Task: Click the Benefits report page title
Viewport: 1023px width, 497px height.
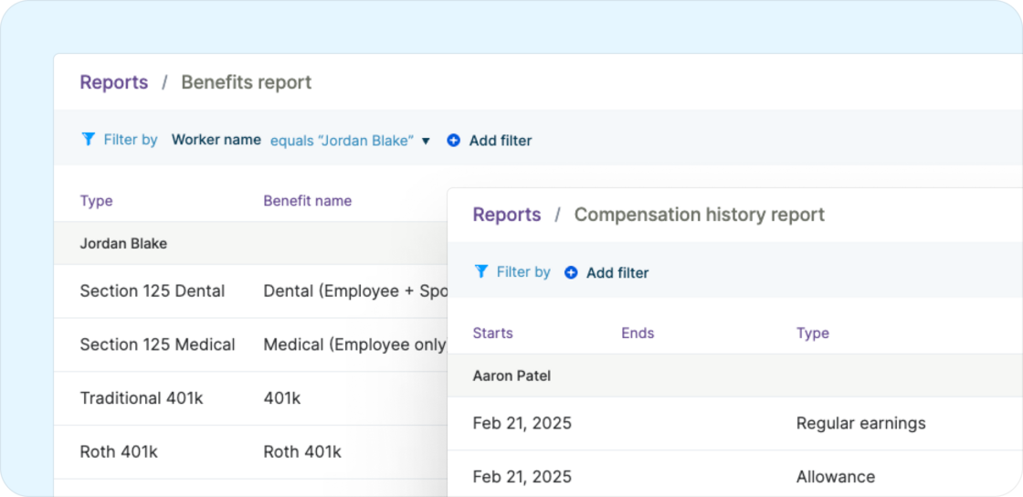Action: pyautogui.click(x=247, y=82)
